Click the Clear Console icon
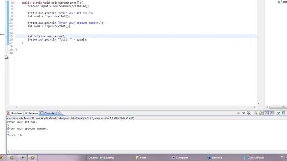 coord(256,113)
